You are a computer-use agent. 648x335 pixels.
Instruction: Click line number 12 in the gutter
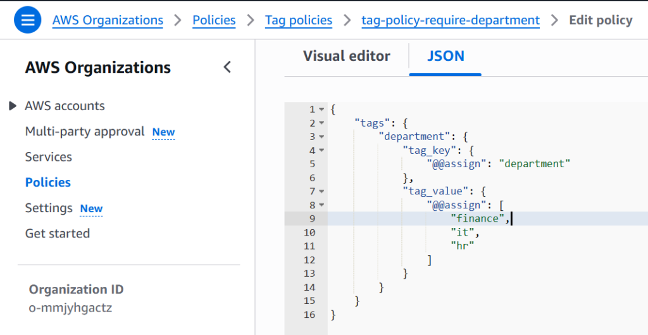pyautogui.click(x=310, y=260)
